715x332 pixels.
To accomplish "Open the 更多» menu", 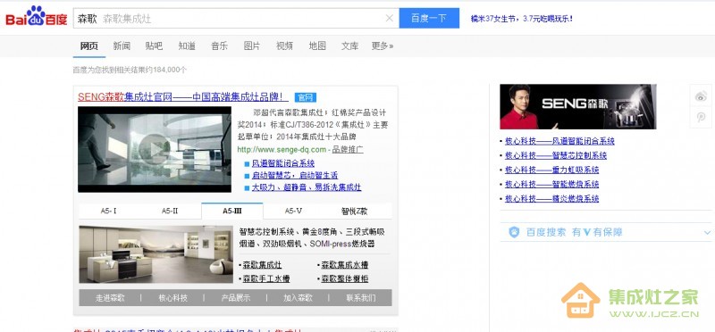I will (x=383, y=46).
